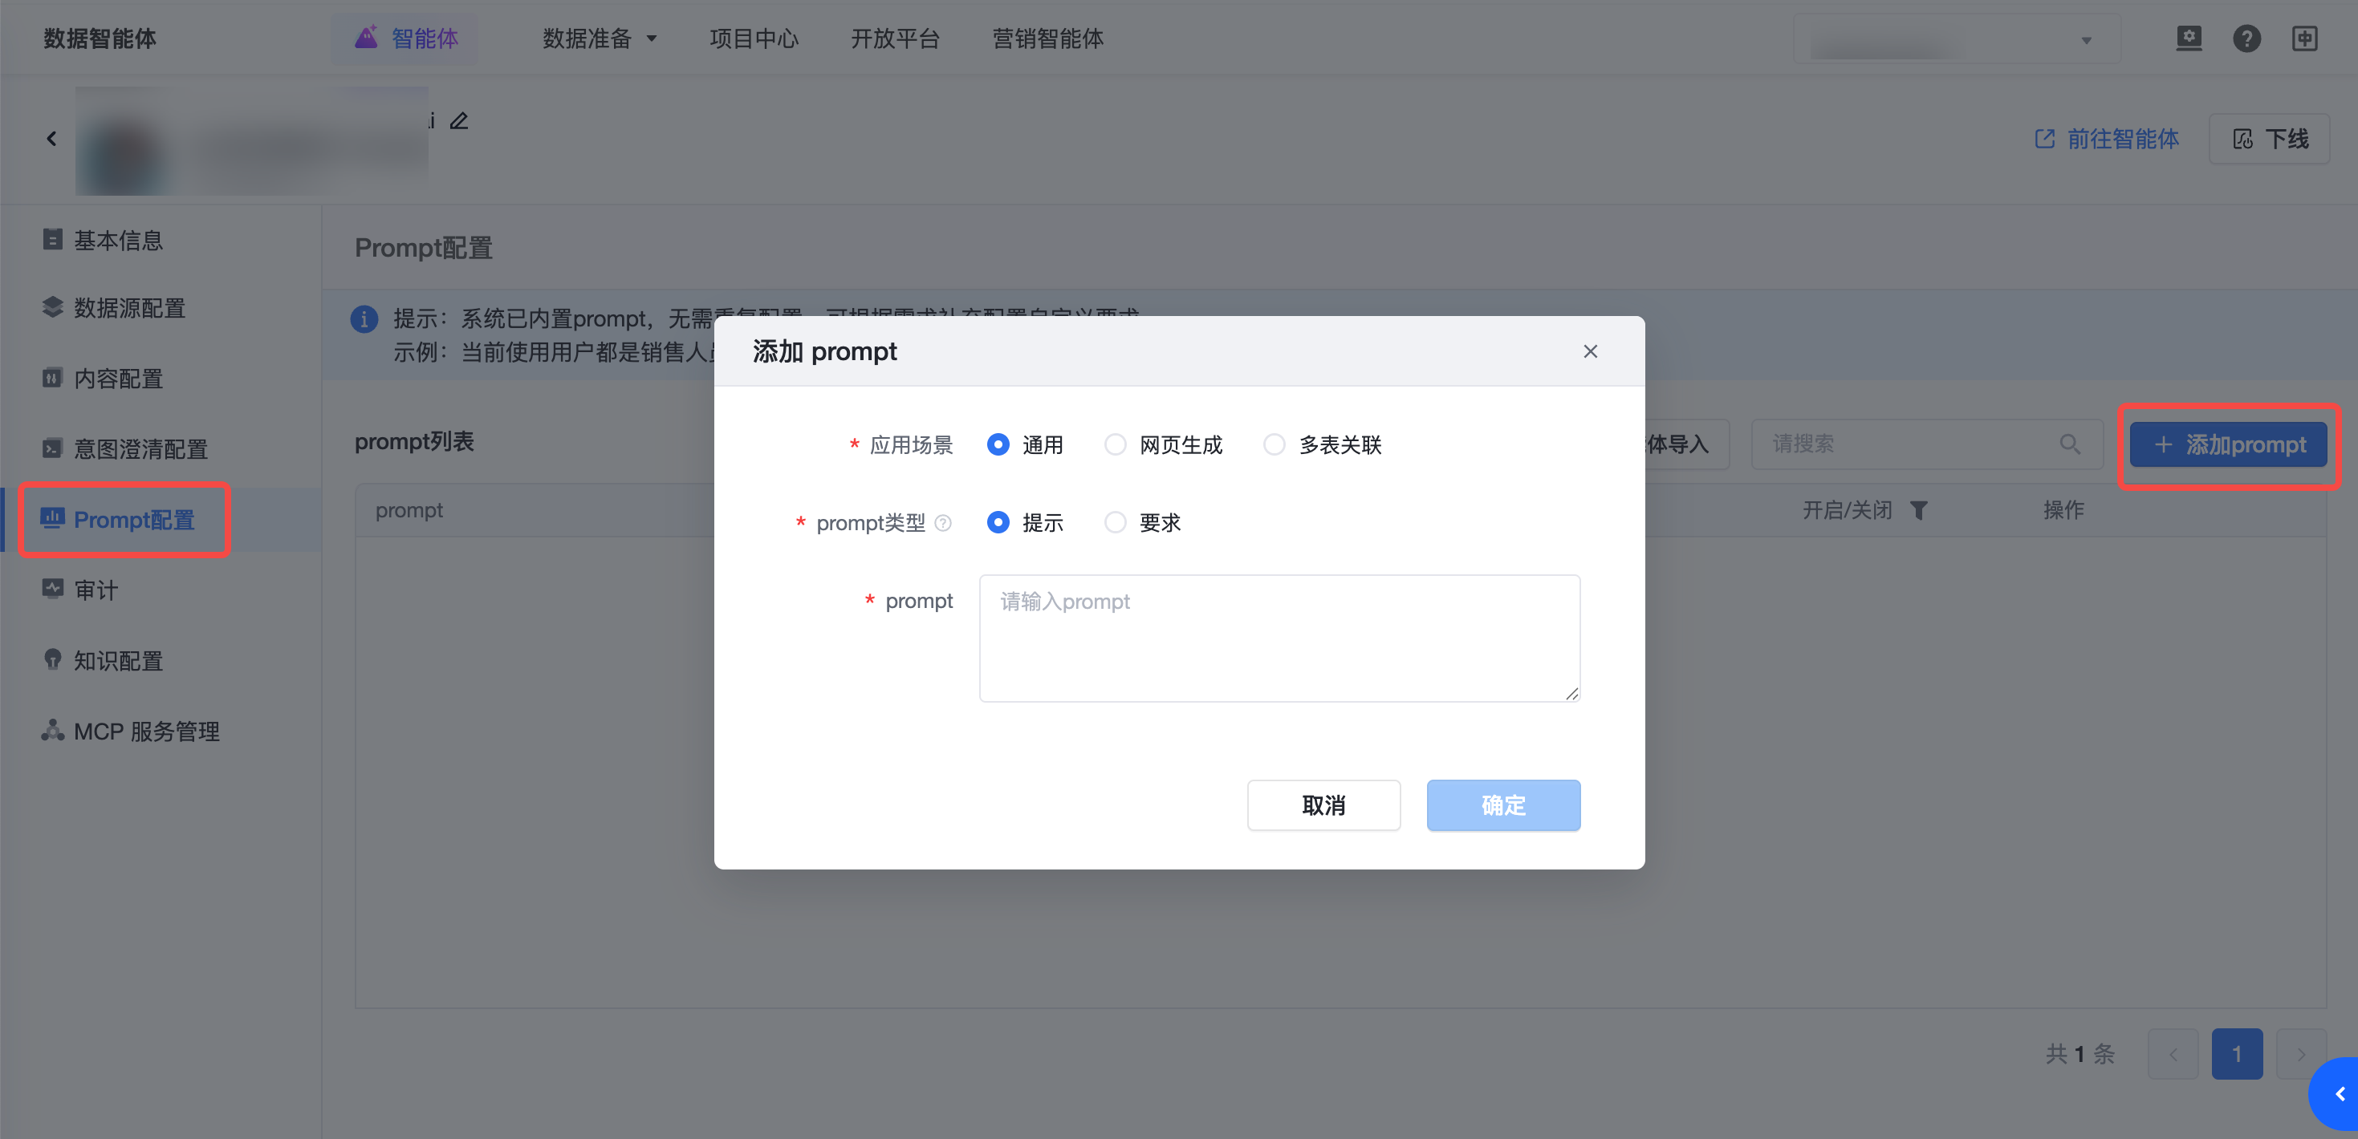Click the filter icon next to 开启/关闭
Viewport: 2358px width, 1139px height.
point(1919,510)
